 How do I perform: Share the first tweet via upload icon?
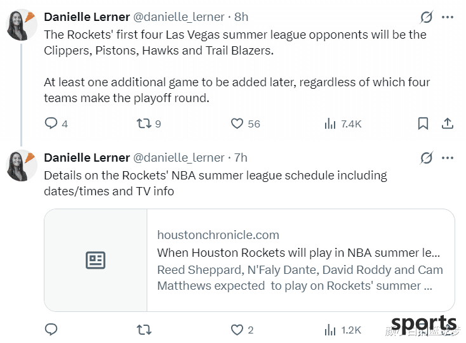click(448, 124)
